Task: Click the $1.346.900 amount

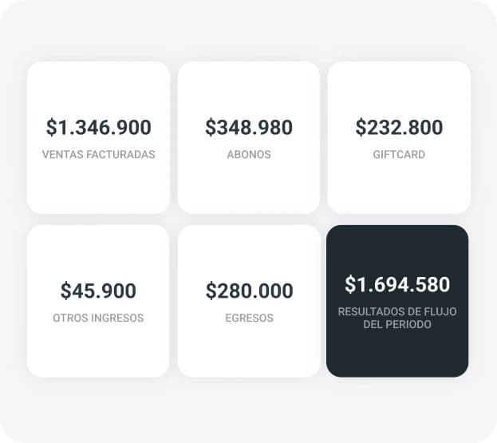Action: pyautogui.click(x=98, y=128)
